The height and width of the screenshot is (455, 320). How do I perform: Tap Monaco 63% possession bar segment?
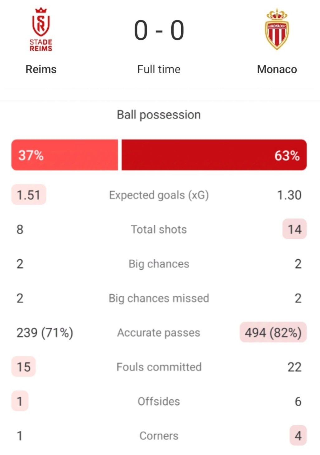(x=214, y=155)
